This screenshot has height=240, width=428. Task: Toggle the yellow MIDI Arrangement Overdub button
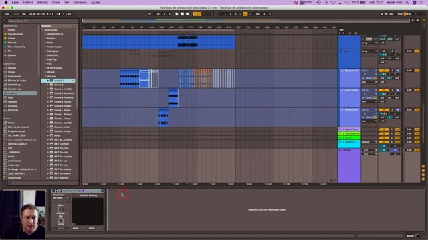click(195, 14)
